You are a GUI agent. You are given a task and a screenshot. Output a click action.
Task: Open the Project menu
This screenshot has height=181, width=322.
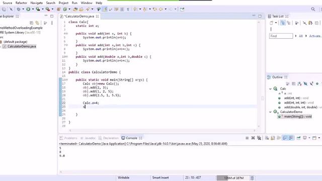(x=63, y=3)
